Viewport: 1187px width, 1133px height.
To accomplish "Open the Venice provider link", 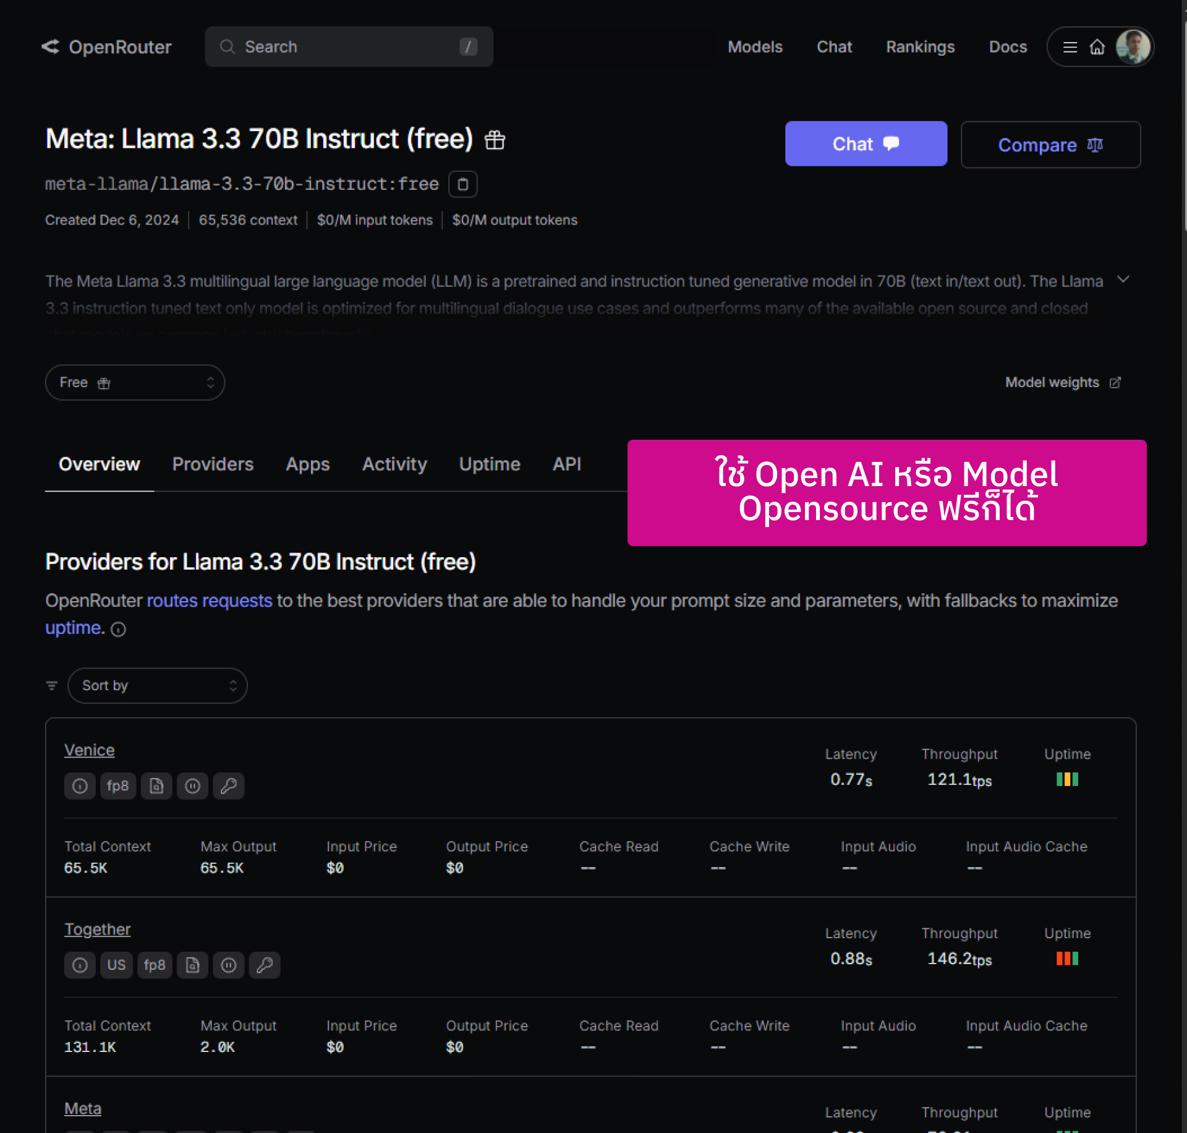I will pyautogui.click(x=90, y=750).
